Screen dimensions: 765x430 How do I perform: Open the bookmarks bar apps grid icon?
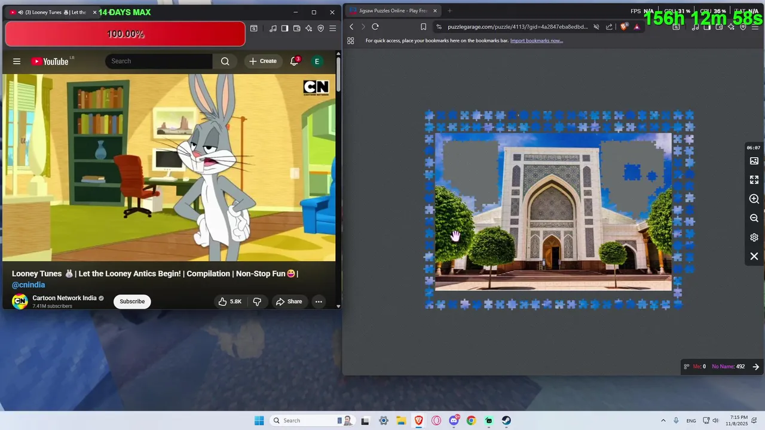tap(351, 41)
